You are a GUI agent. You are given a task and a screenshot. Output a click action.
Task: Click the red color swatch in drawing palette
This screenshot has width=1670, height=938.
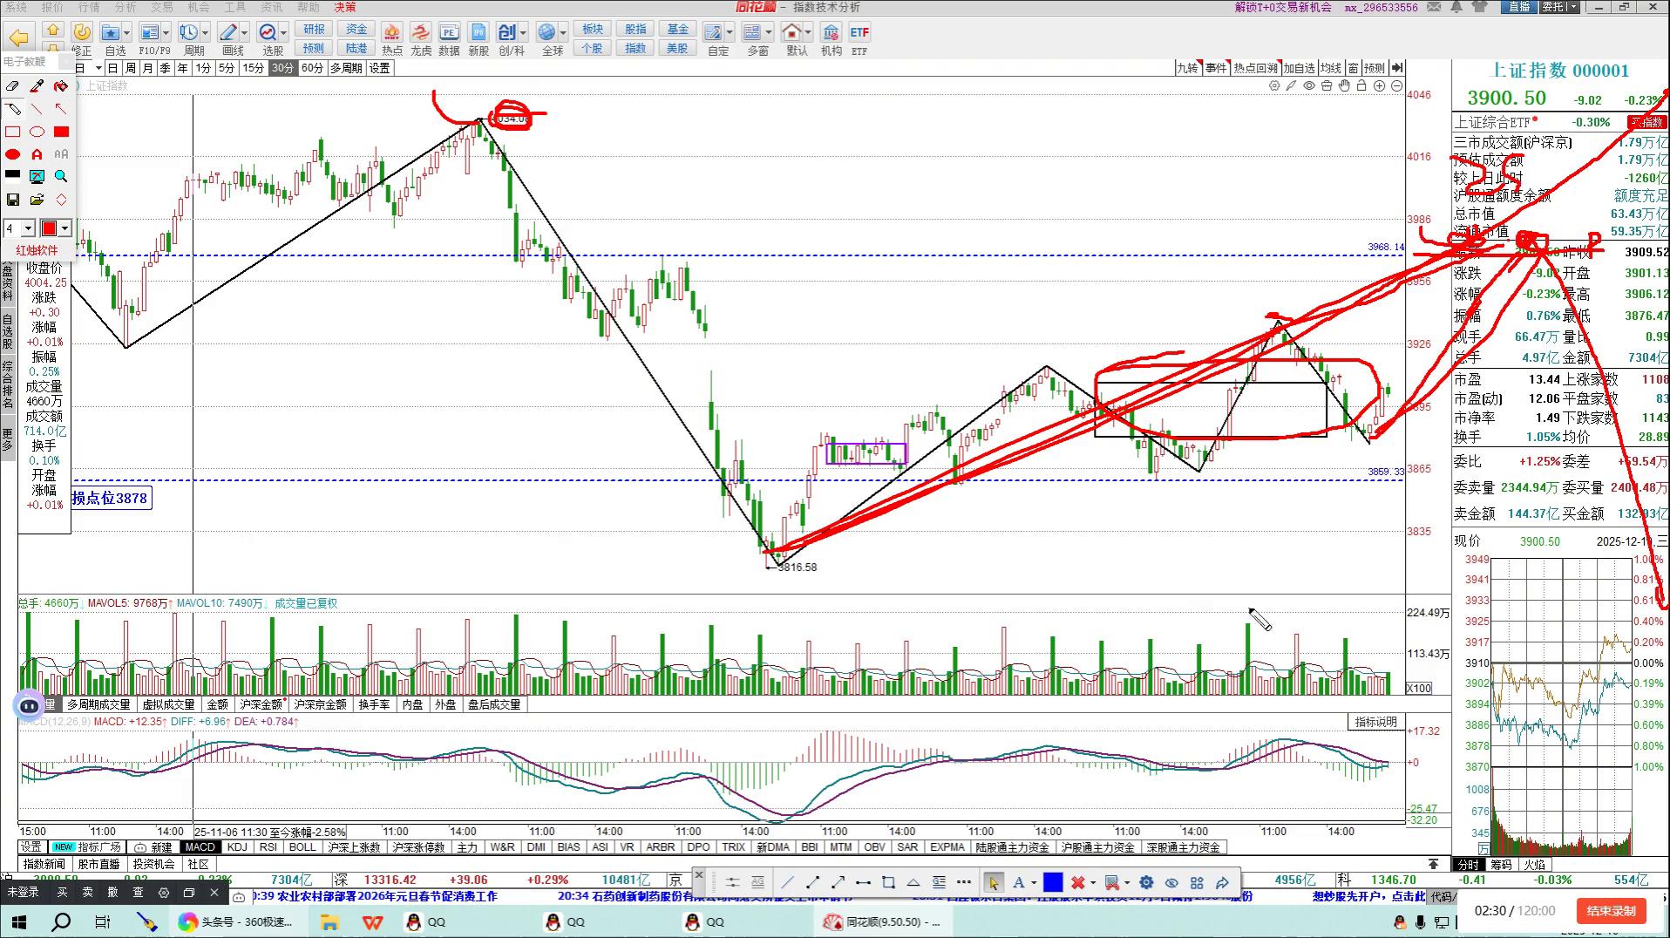click(x=49, y=228)
